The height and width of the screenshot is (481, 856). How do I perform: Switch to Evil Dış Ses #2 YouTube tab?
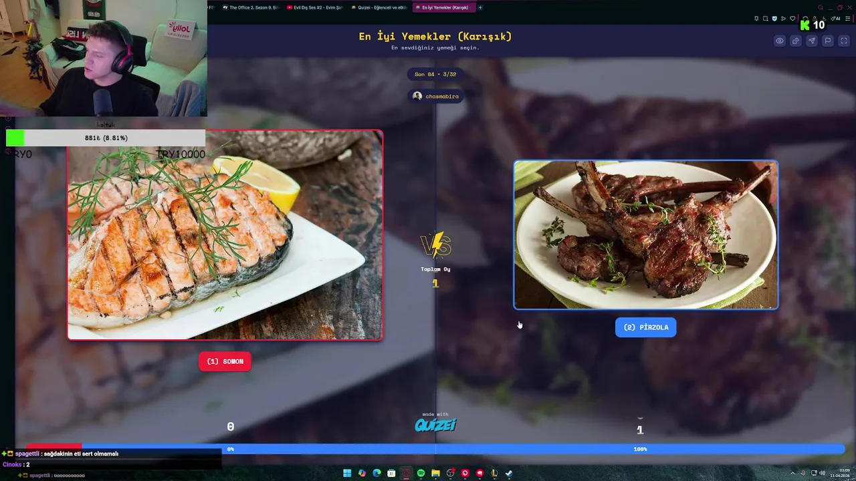point(314,7)
